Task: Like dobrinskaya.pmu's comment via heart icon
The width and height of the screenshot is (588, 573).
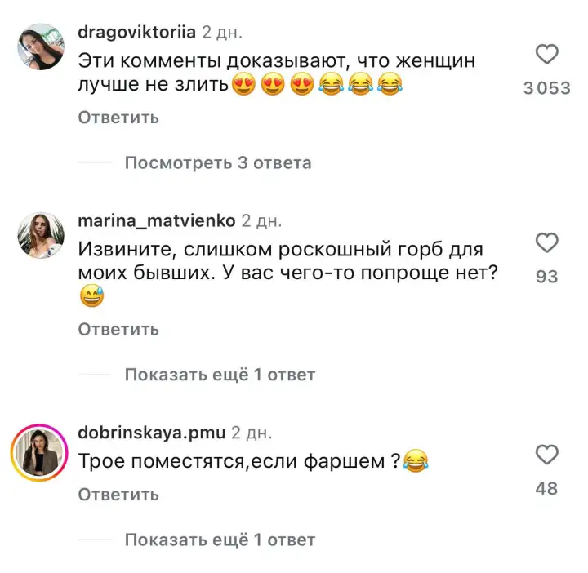Action: tap(546, 455)
